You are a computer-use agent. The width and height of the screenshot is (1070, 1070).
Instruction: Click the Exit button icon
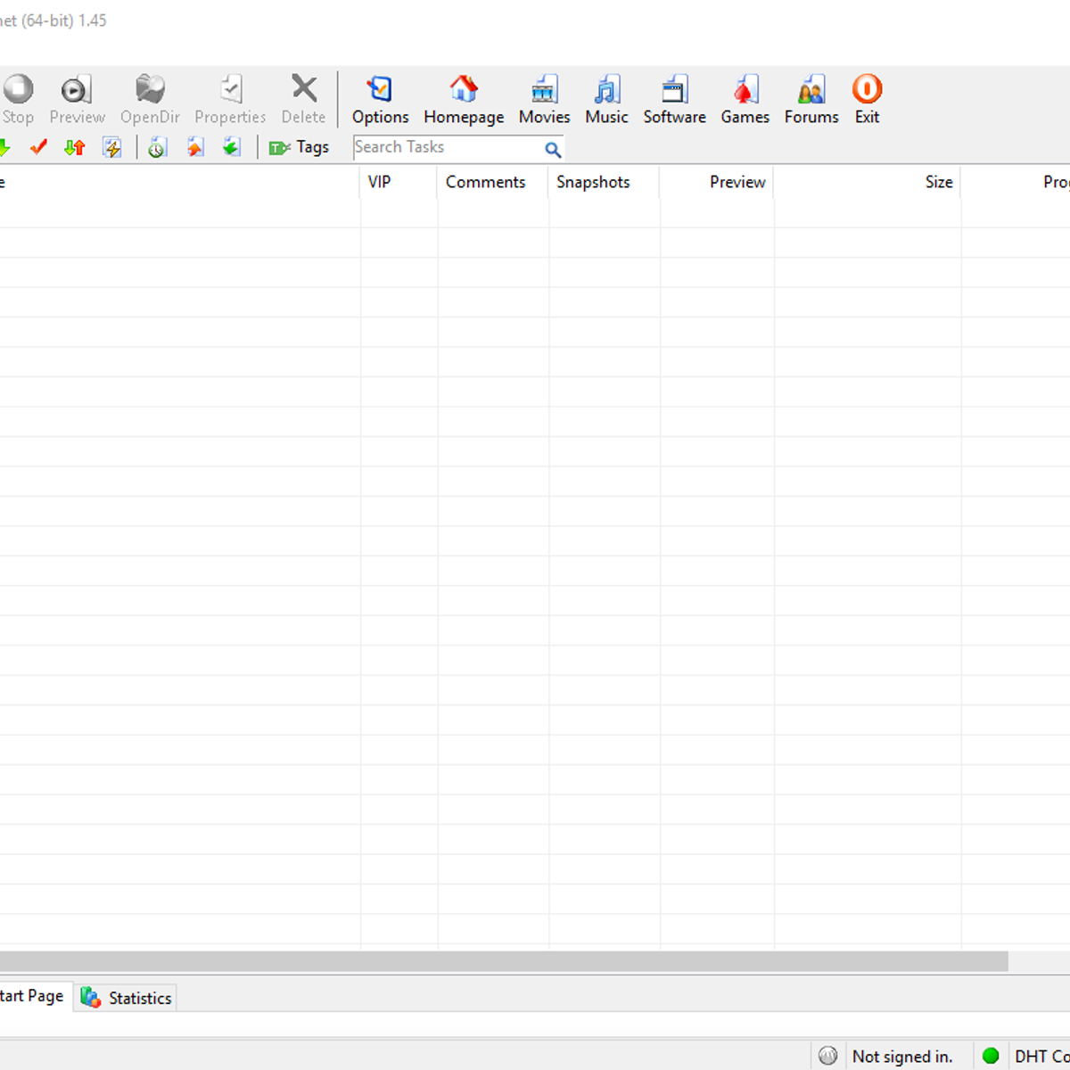(867, 89)
